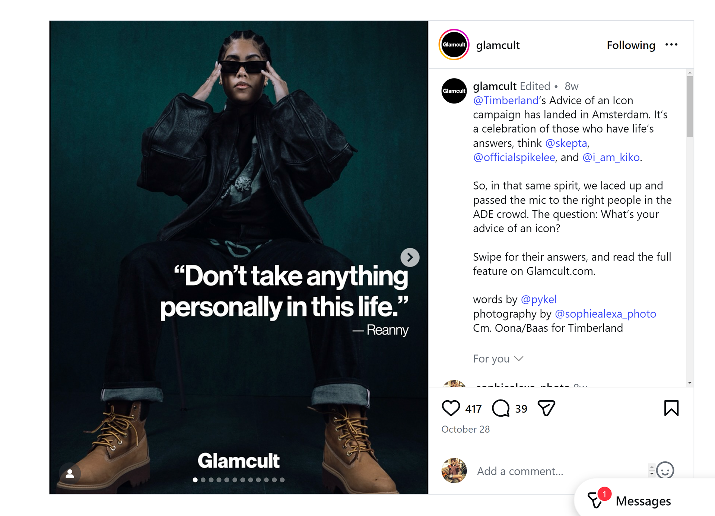The image size is (715, 516).
Task: Share the post with the paper plane icon
Action: pos(546,408)
